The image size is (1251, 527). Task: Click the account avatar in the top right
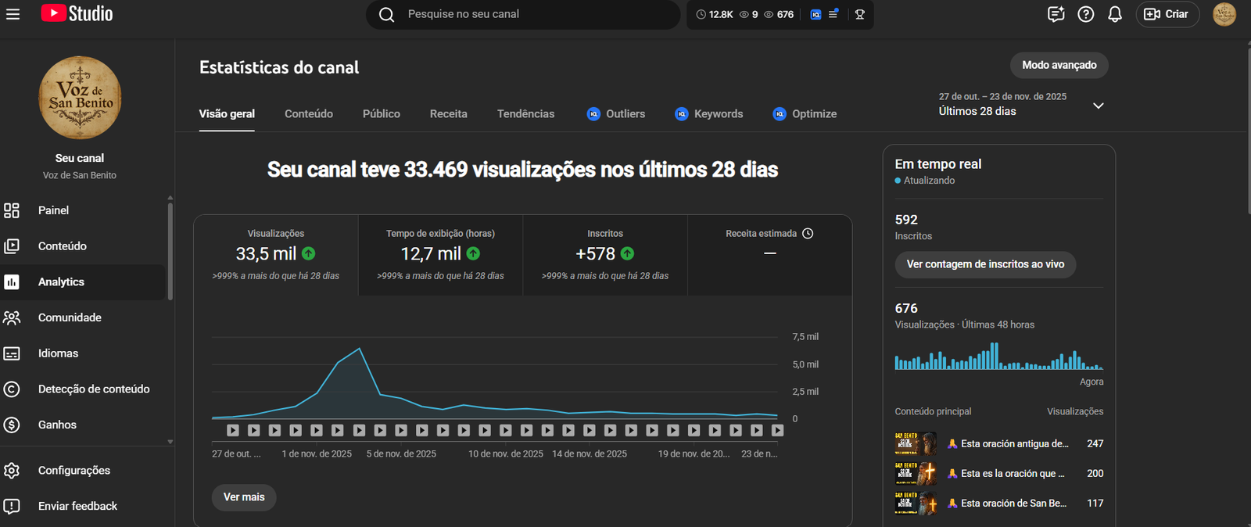pos(1224,14)
